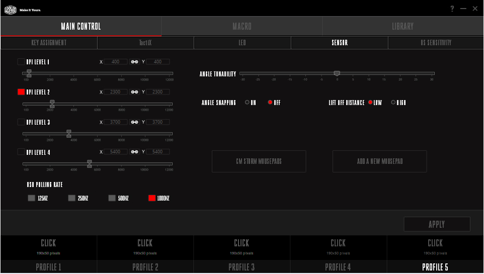This screenshot has width=484, height=274.
Task: Switch to the Macro tab
Action: [x=242, y=26]
